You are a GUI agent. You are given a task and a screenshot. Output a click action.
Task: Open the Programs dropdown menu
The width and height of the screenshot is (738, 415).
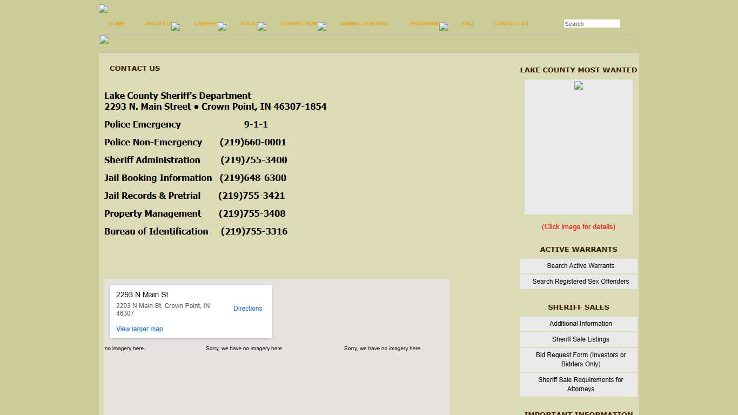(x=444, y=26)
